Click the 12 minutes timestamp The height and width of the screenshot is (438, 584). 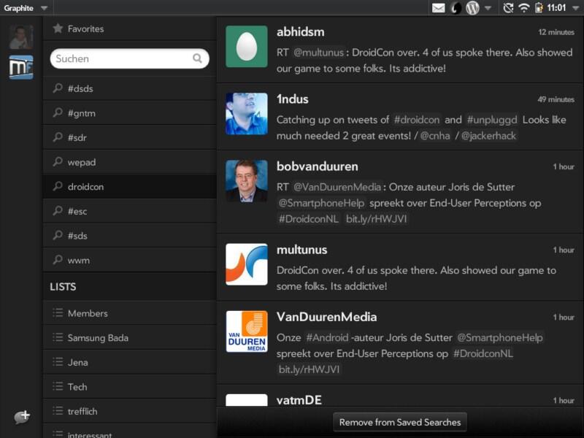[x=556, y=32]
